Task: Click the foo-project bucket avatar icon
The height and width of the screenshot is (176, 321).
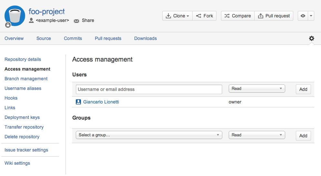Action: [15, 16]
